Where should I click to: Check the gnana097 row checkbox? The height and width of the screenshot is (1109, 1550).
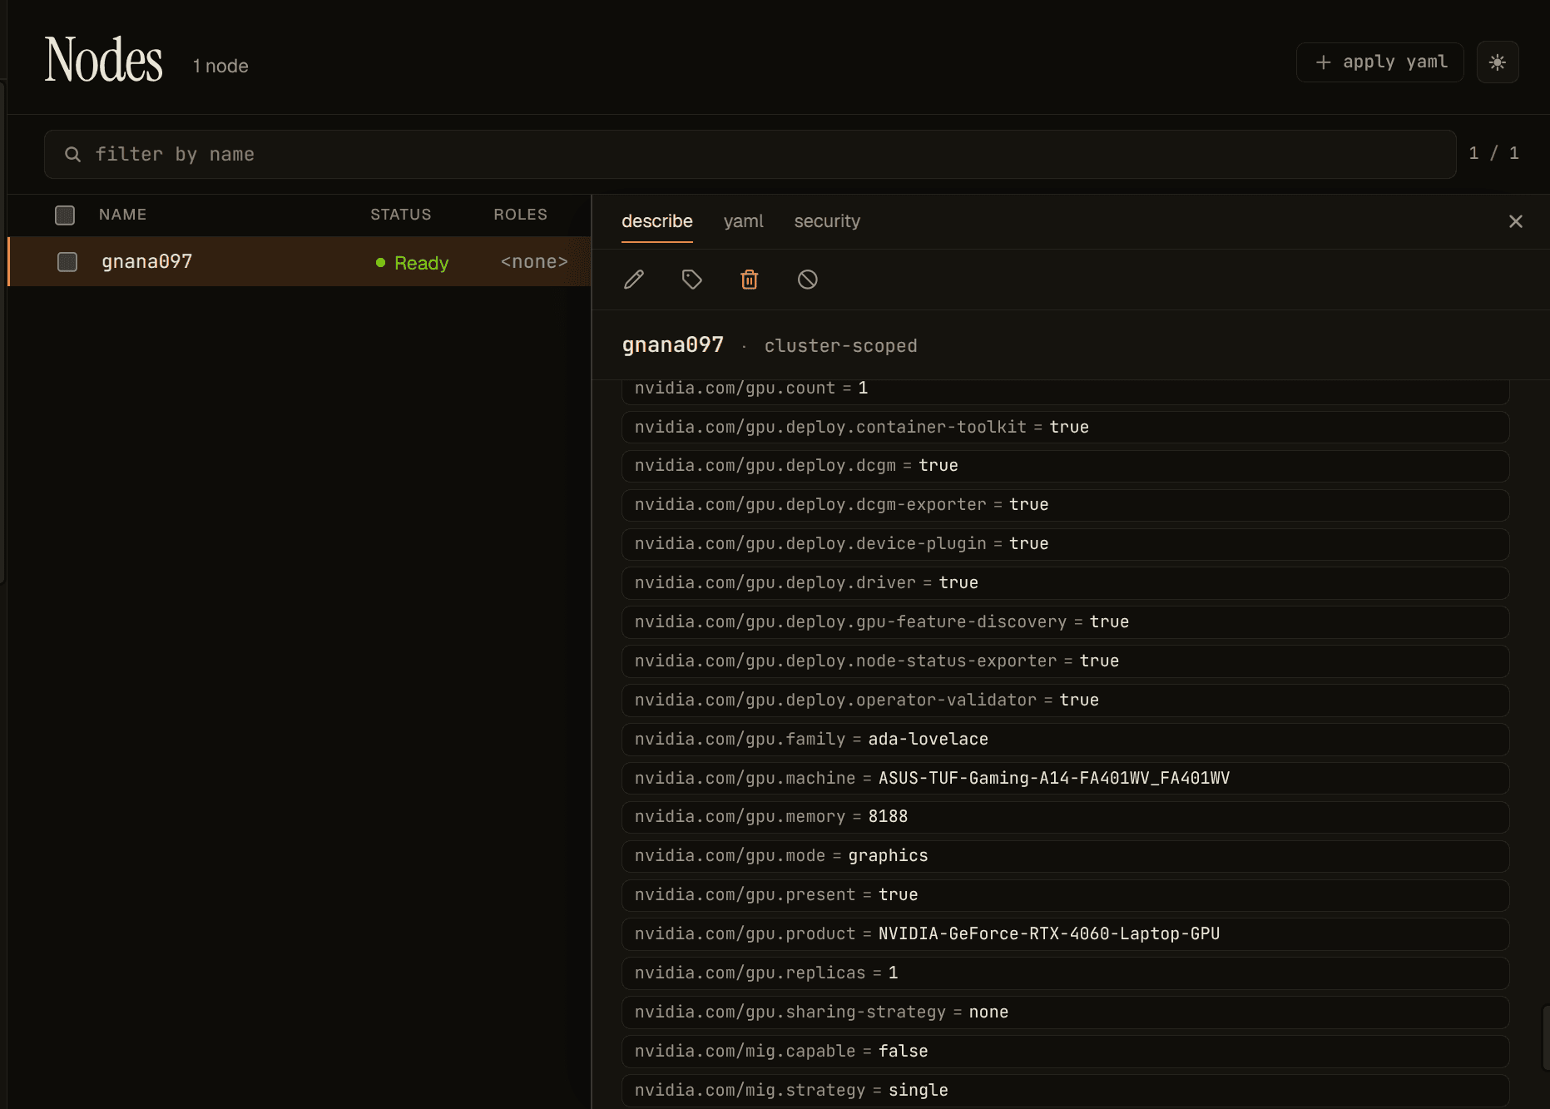click(x=67, y=262)
